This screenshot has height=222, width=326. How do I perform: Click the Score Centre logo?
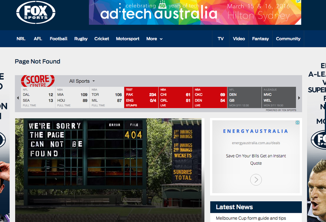click(38, 81)
